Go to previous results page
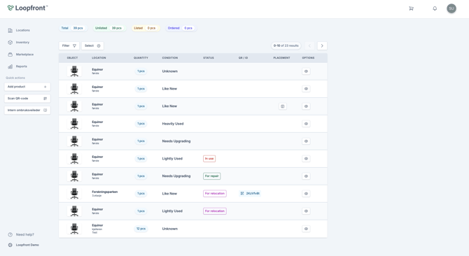Screen dimensions: 469x256 [x=309, y=45]
